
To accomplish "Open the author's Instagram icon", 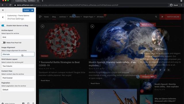I will [x=156, y=70].
